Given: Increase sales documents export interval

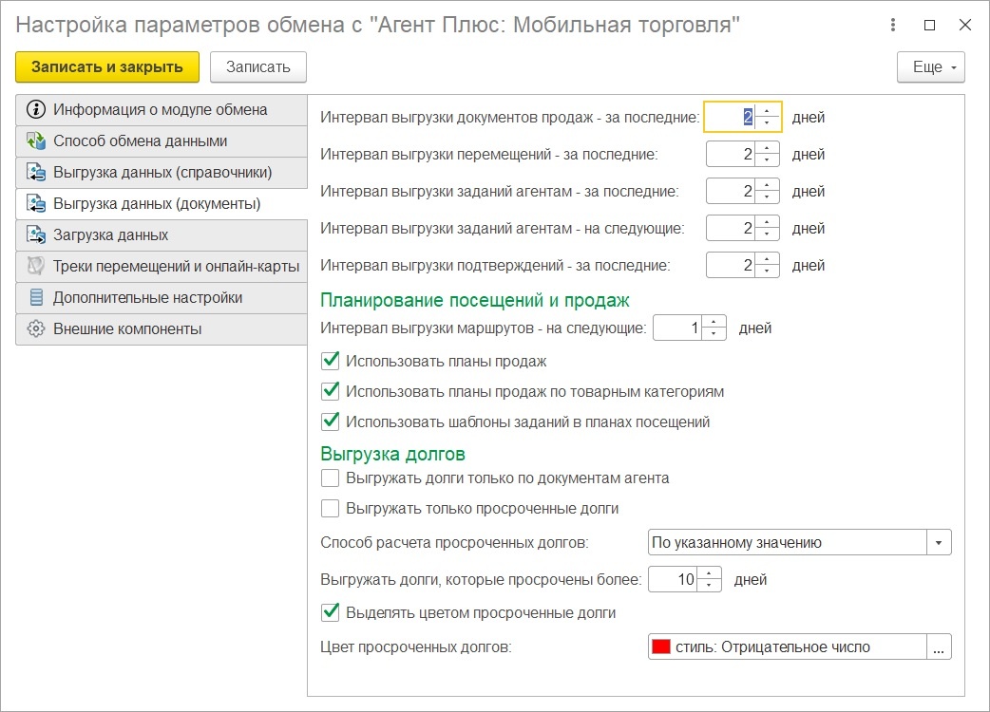Looking at the screenshot, I should click(x=767, y=111).
